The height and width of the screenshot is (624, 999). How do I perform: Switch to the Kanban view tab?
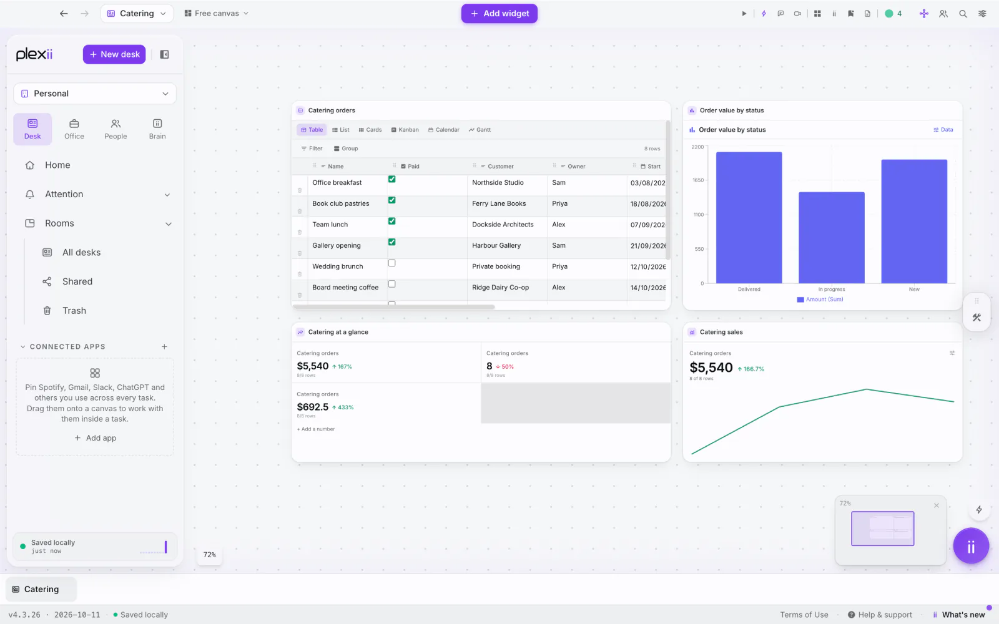(405, 130)
